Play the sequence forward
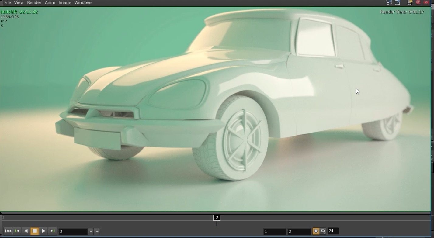Viewport: 434px width, 238px height. (x=43, y=231)
